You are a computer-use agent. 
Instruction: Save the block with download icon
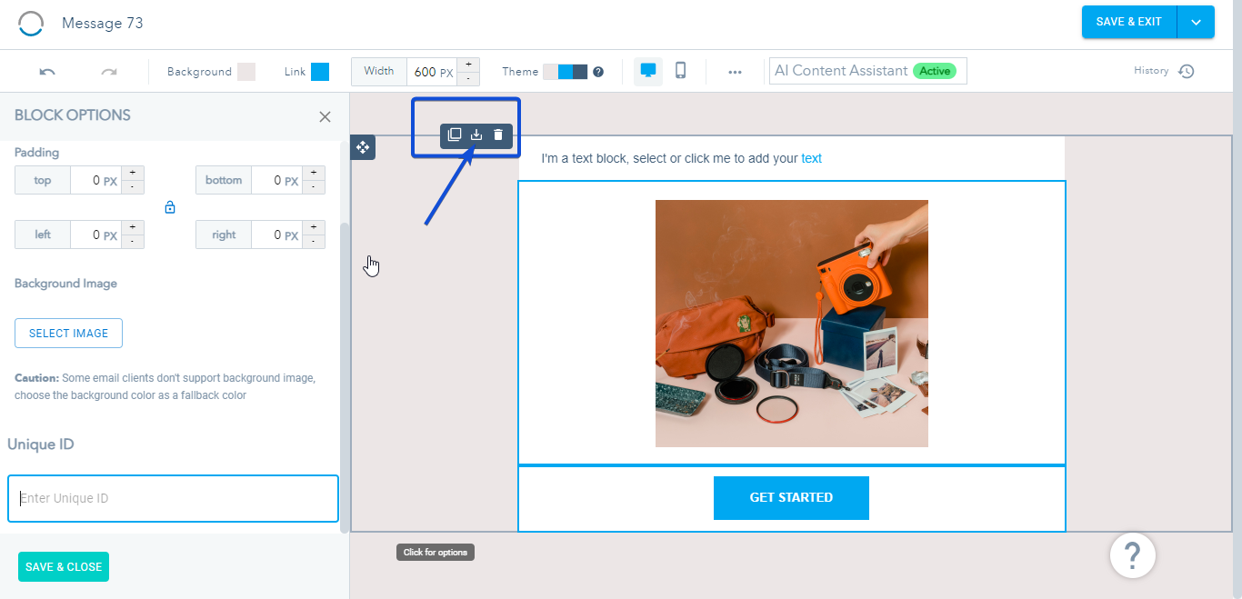[x=476, y=135]
